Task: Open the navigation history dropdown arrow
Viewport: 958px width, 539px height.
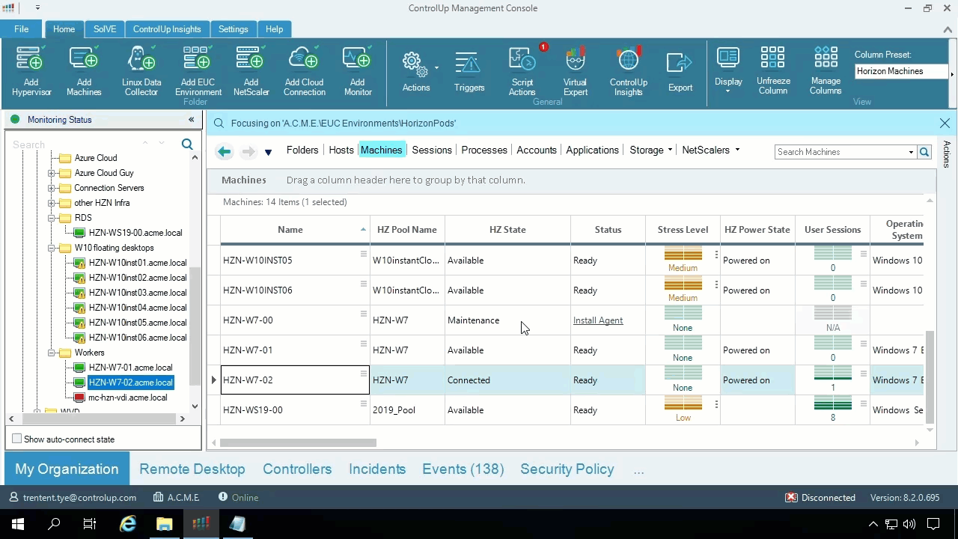Action: tap(268, 152)
